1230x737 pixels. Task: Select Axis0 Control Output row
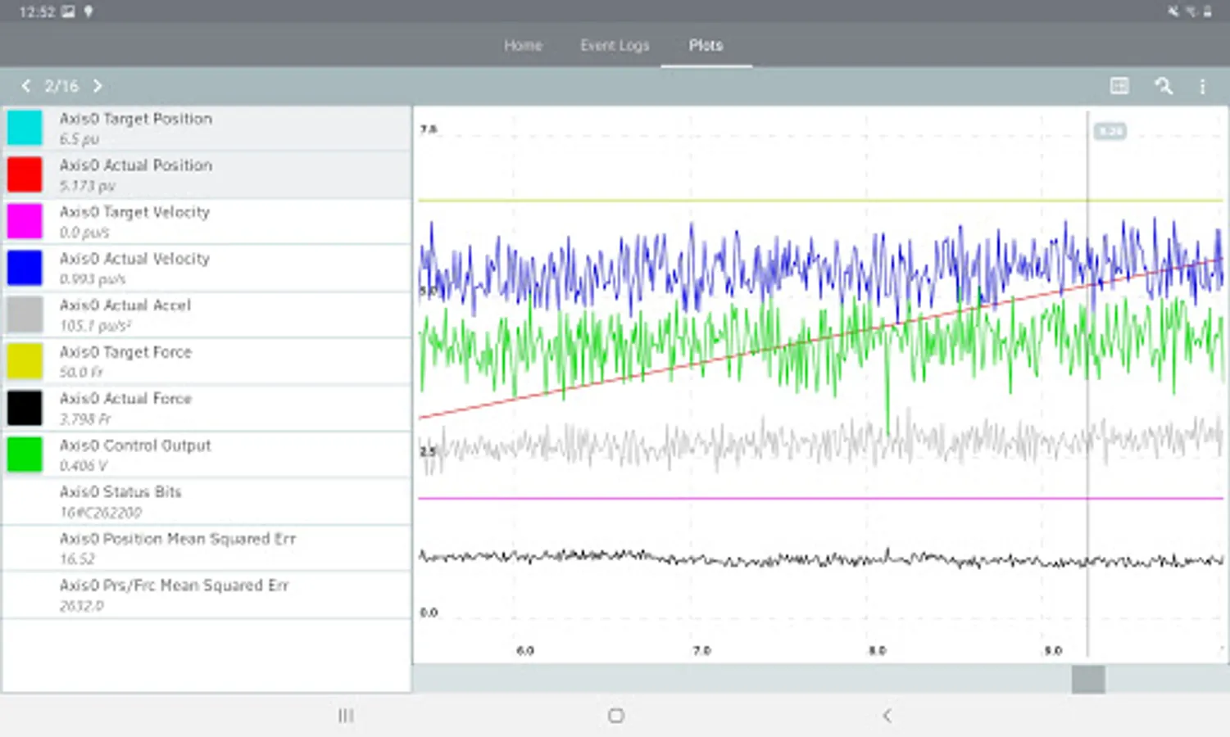click(207, 455)
